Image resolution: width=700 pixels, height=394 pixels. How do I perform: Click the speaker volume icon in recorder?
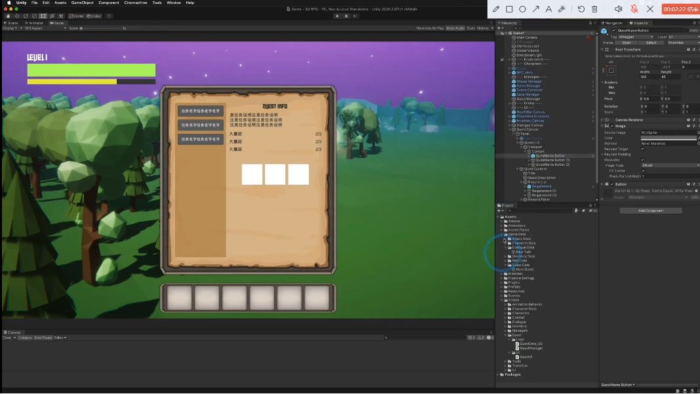tap(618, 9)
